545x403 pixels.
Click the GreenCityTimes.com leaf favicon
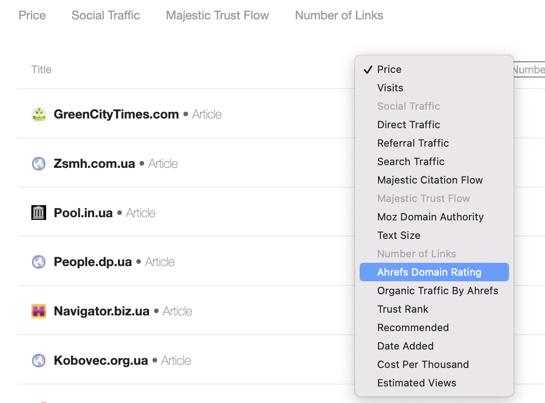tap(39, 114)
